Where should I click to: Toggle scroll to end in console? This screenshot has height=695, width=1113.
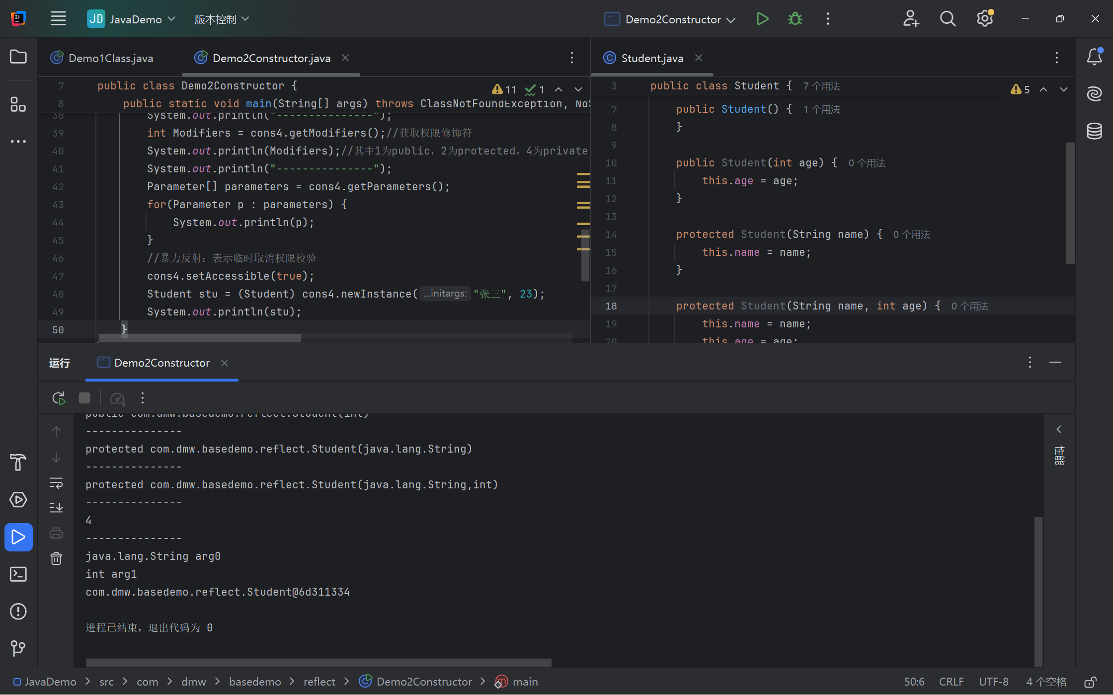56,508
